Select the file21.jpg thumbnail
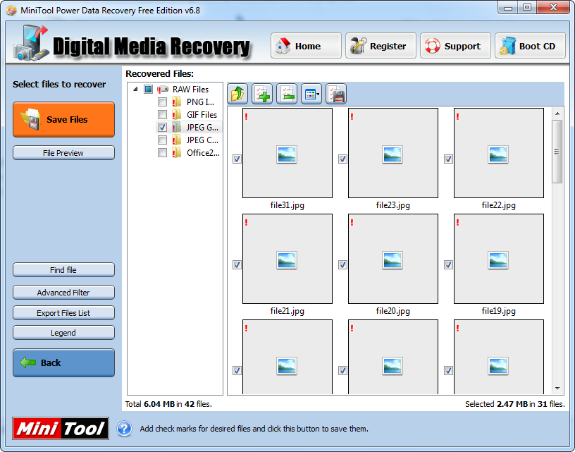 pyautogui.click(x=287, y=259)
